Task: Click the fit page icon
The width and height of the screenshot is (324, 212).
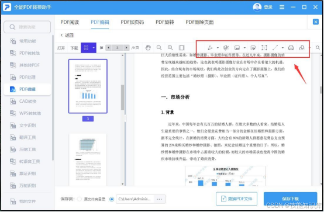Action: pos(182,48)
